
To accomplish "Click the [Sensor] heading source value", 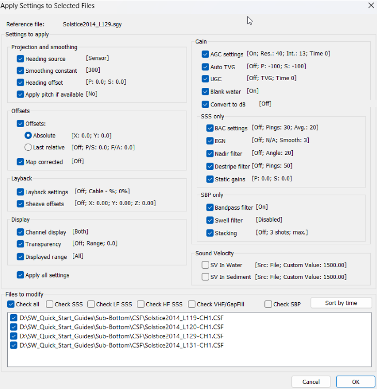I will (98, 58).
